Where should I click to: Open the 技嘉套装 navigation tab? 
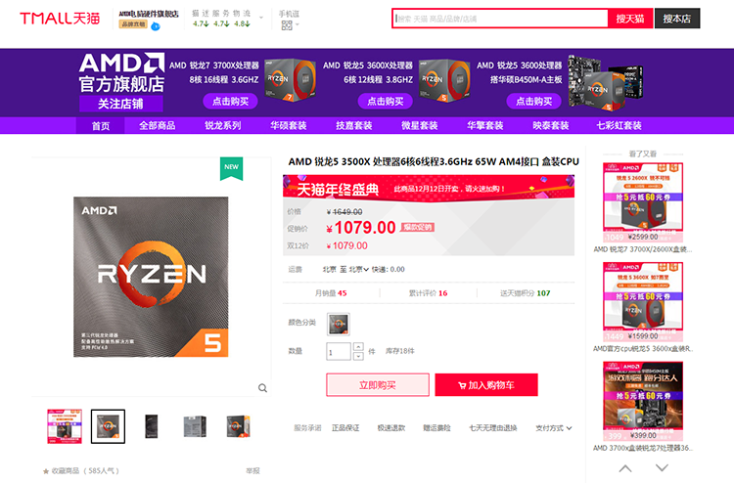click(x=354, y=126)
